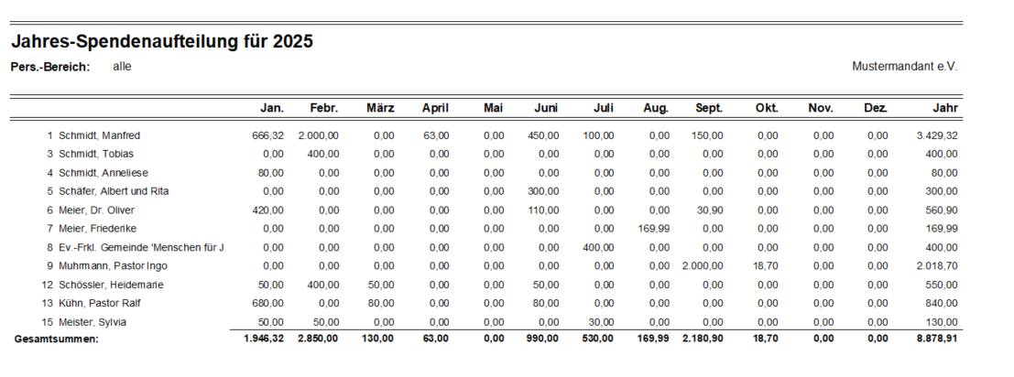
Task: Click the January total 1.946,32
Action: [x=264, y=339]
